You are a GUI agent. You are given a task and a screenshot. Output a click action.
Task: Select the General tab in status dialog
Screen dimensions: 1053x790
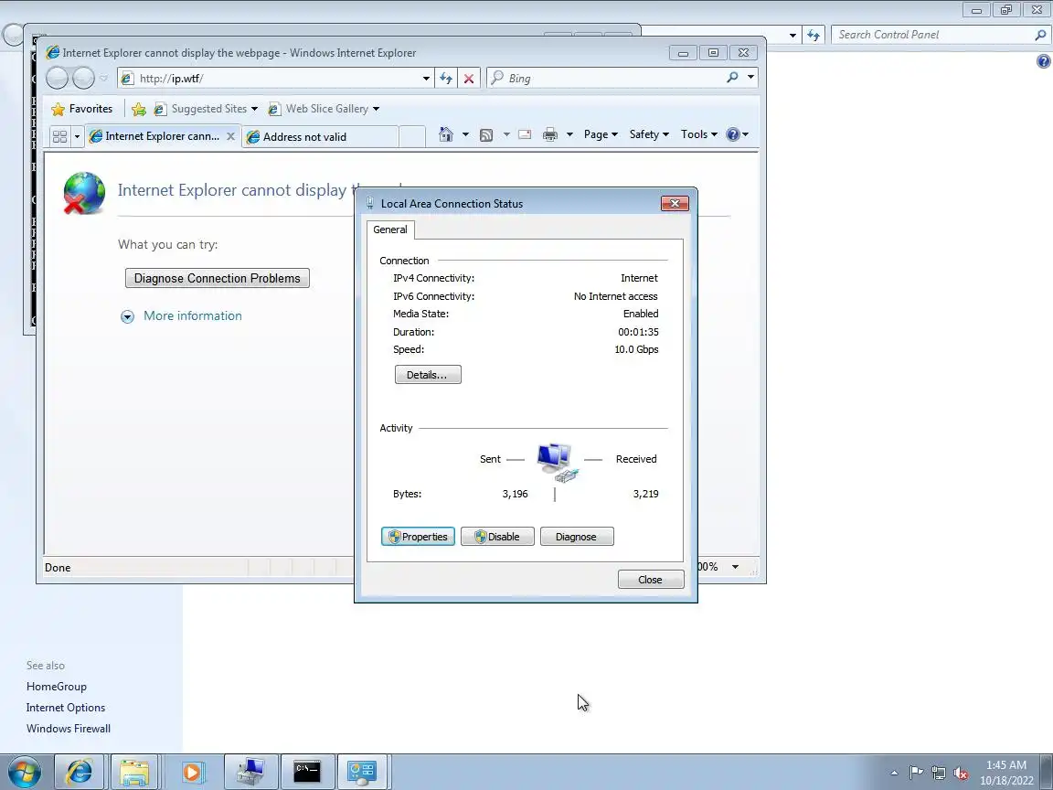pyautogui.click(x=390, y=230)
